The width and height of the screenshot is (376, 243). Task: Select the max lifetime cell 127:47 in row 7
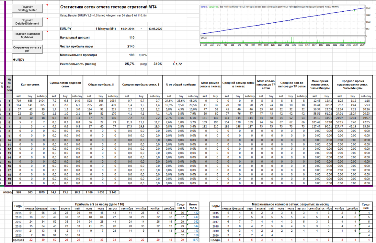pos(314,127)
